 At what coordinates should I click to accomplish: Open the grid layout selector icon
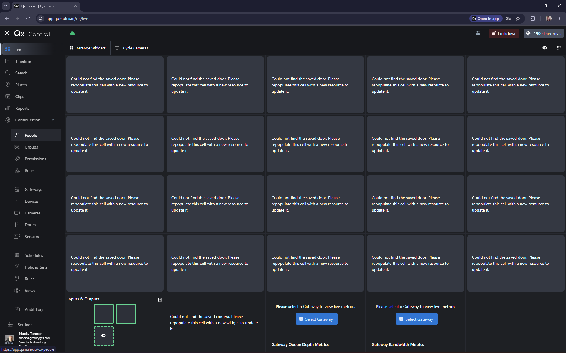tap(559, 48)
